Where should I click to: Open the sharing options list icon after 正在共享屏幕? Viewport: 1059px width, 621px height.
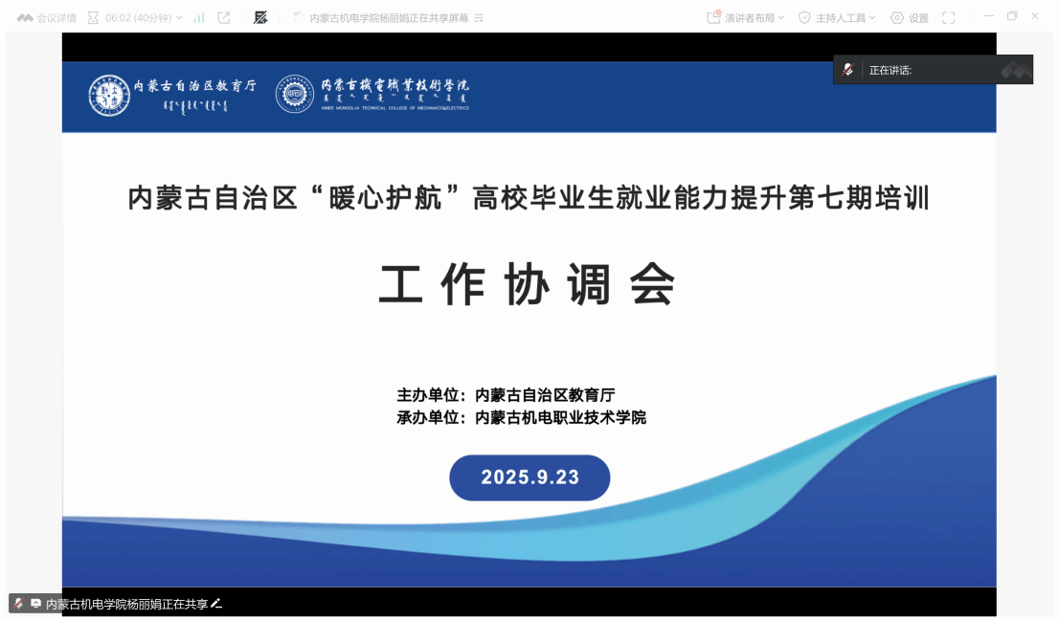[479, 18]
